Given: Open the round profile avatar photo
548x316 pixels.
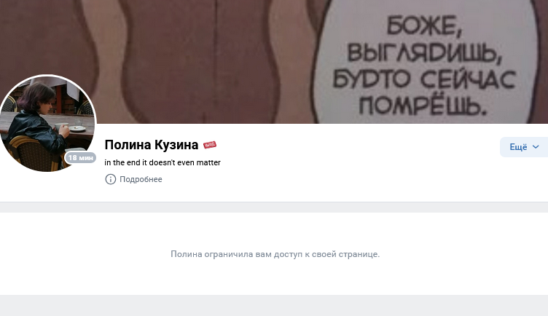Looking at the screenshot, I should [x=47, y=123].
